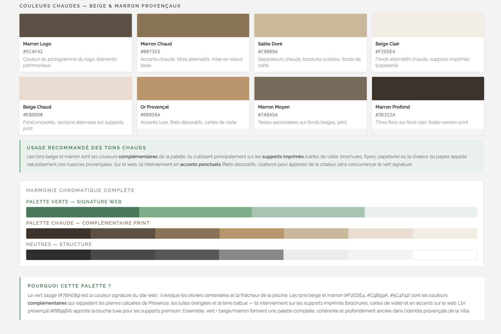The width and height of the screenshot is (501, 334).
Task: Pick the Beige Clair color swatch
Action: [x=428, y=25]
